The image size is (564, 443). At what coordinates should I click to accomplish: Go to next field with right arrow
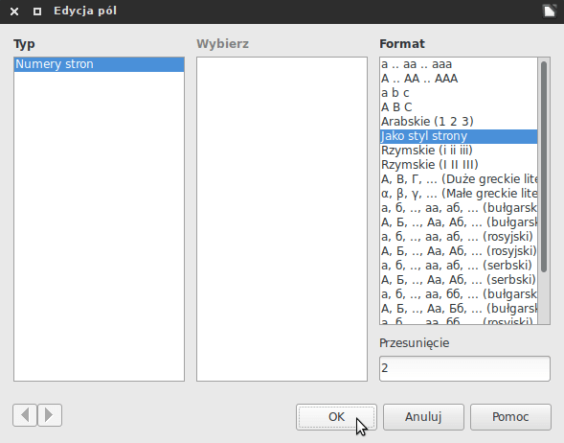[50, 415]
